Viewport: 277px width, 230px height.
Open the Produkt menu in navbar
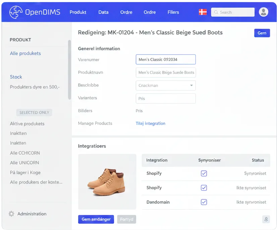[x=78, y=12]
